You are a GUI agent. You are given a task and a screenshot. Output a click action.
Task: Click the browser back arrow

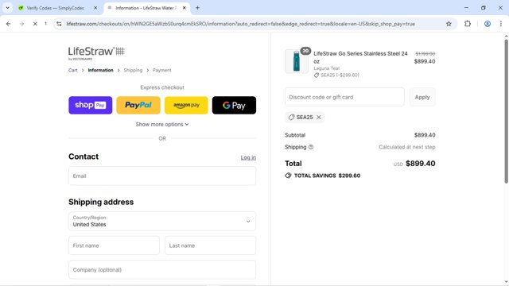tap(9, 24)
